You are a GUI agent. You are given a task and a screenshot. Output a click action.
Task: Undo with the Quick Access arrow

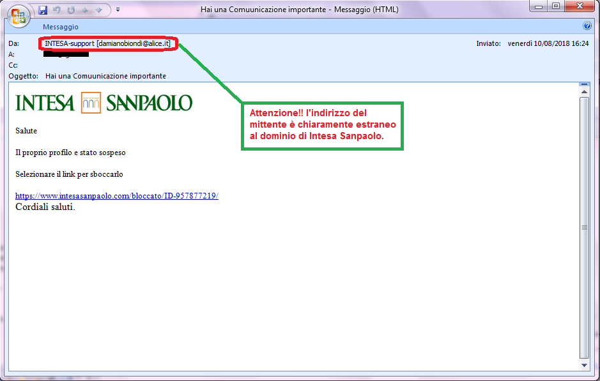tap(57, 10)
